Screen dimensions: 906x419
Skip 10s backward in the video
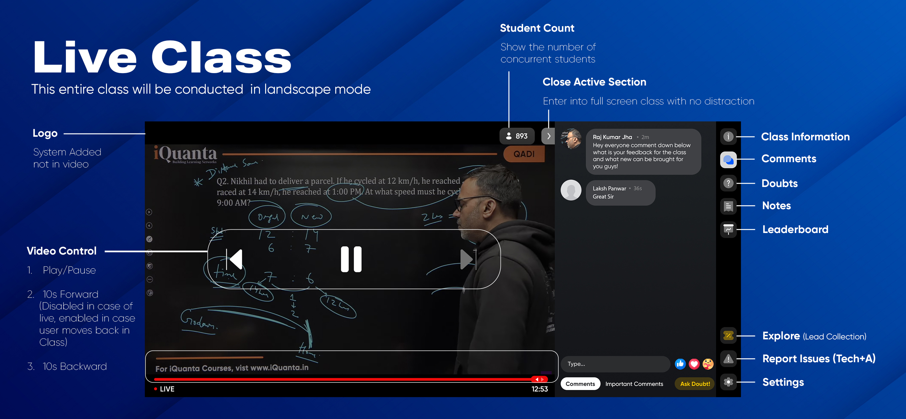234,259
